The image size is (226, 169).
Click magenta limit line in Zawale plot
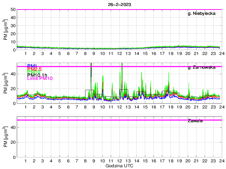coord(119,120)
